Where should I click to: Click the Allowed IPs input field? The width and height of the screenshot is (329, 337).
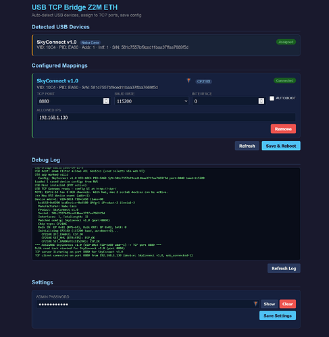click(166, 118)
